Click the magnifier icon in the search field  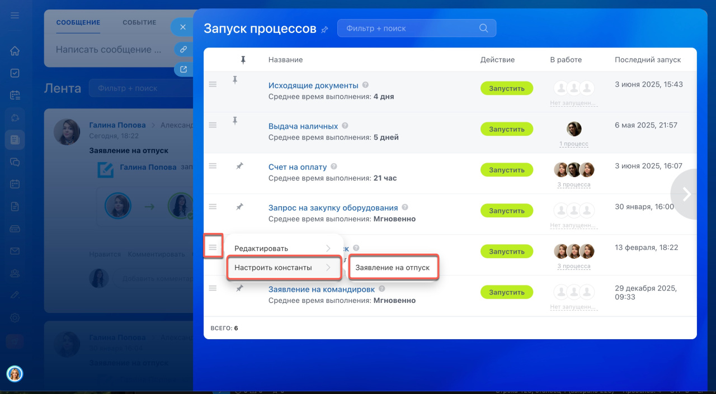coord(484,29)
